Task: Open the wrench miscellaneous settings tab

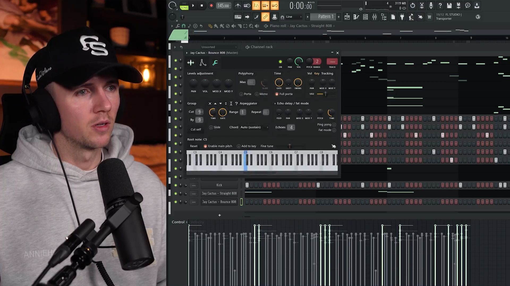Action: 215,63
